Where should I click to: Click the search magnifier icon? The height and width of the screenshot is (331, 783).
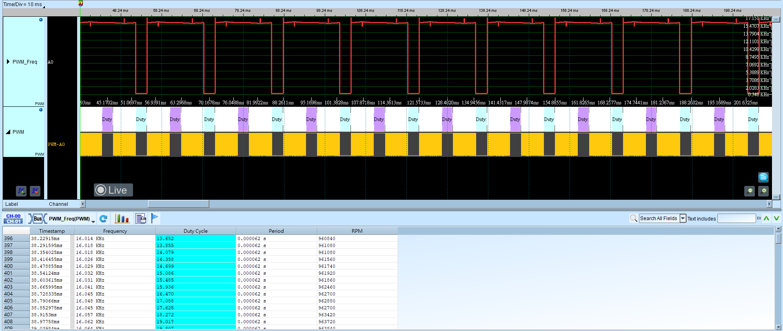click(x=633, y=218)
